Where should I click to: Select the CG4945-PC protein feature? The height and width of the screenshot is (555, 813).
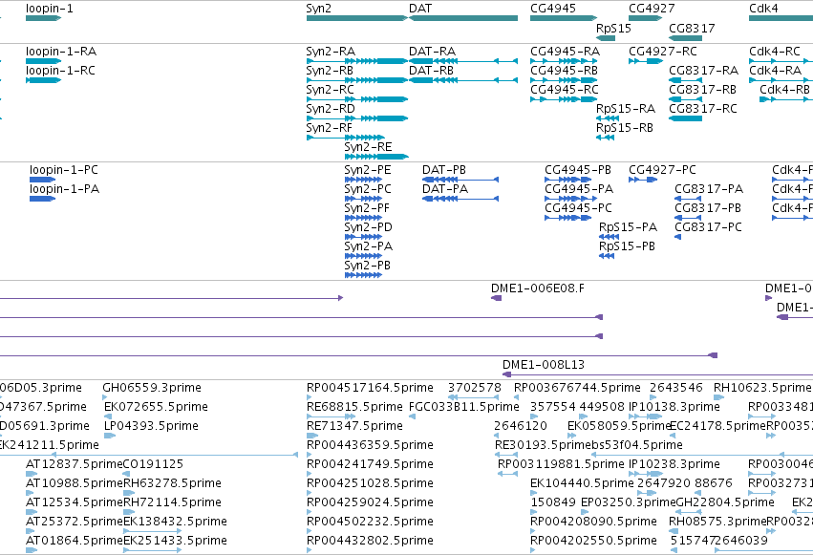coord(568,218)
